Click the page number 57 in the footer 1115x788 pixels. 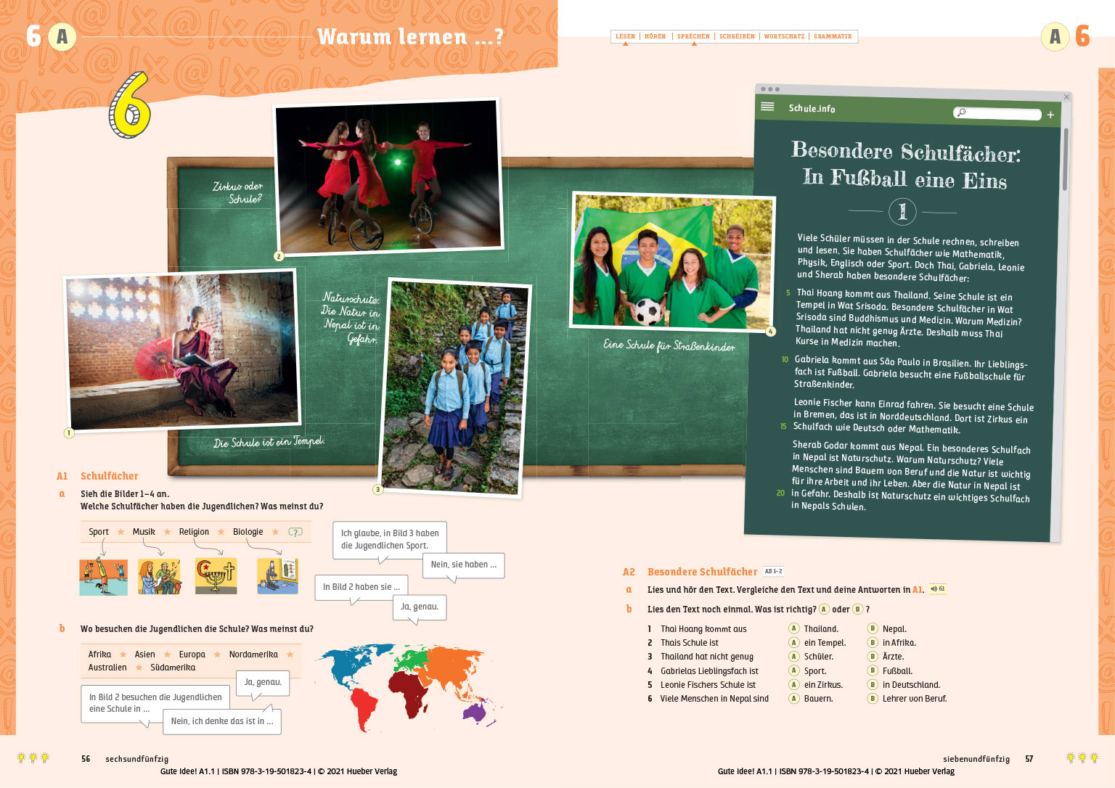(1029, 759)
